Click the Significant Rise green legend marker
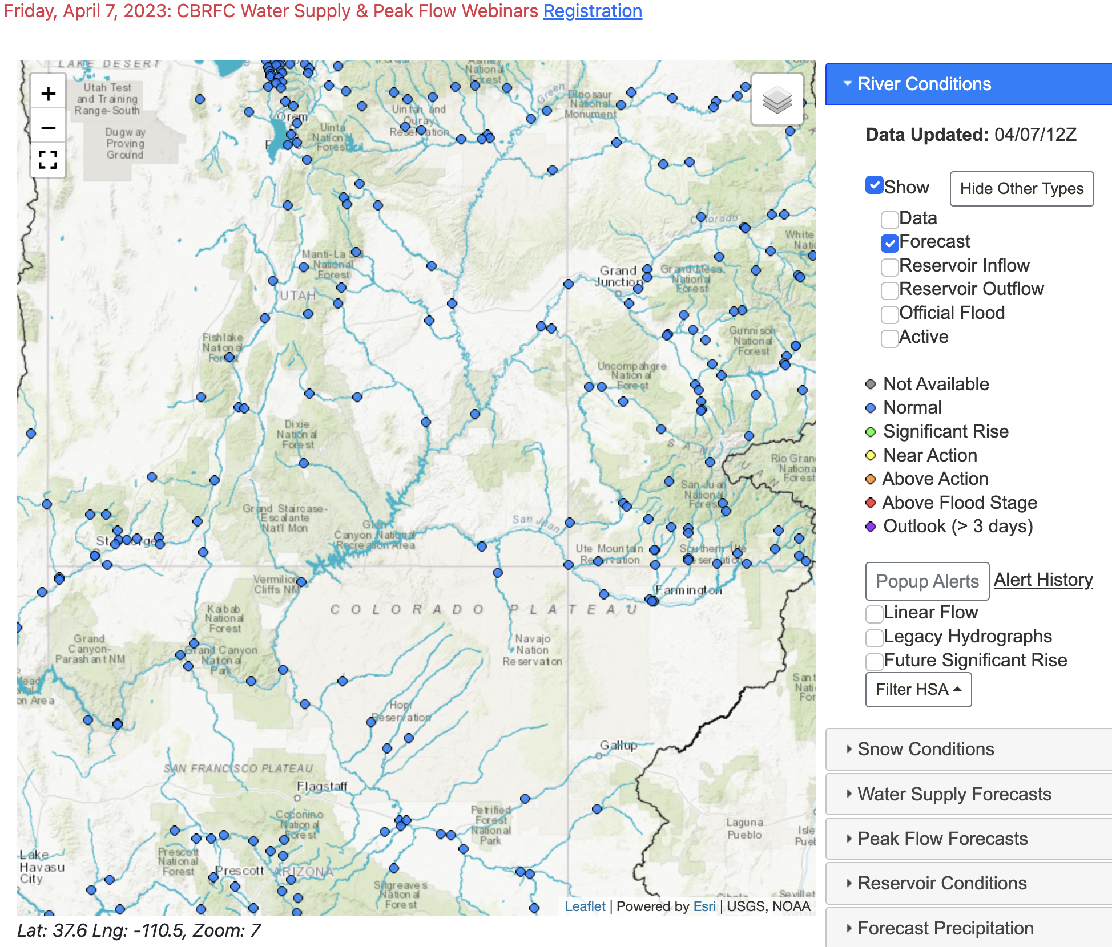 871,432
